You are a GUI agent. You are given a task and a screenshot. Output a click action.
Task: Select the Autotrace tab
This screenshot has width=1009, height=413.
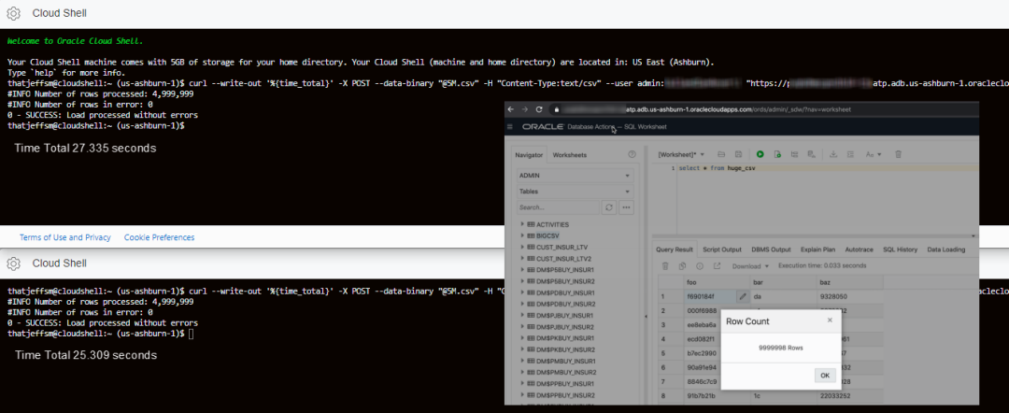coord(860,249)
